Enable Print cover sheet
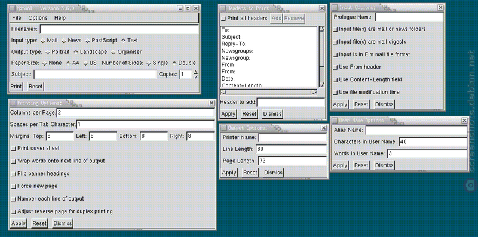The width and height of the screenshot is (478, 237). tap(13, 149)
